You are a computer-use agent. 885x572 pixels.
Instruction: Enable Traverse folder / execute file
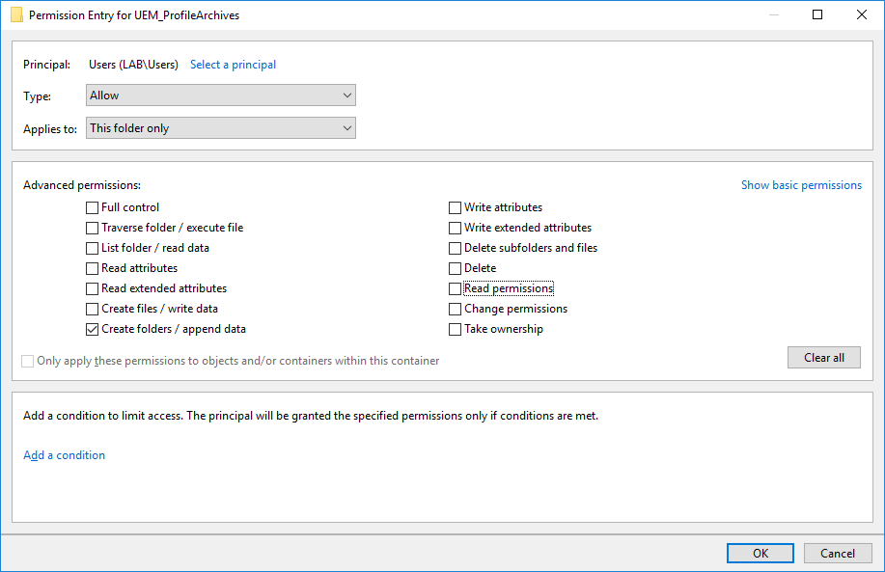[93, 228]
